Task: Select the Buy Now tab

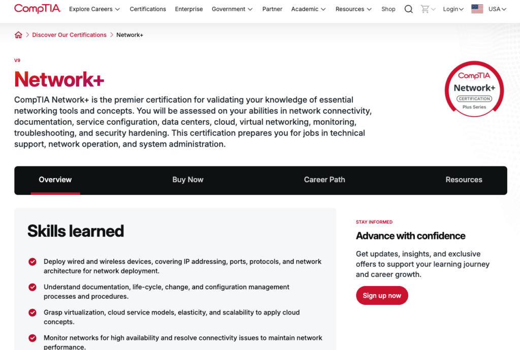Action: (x=188, y=180)
